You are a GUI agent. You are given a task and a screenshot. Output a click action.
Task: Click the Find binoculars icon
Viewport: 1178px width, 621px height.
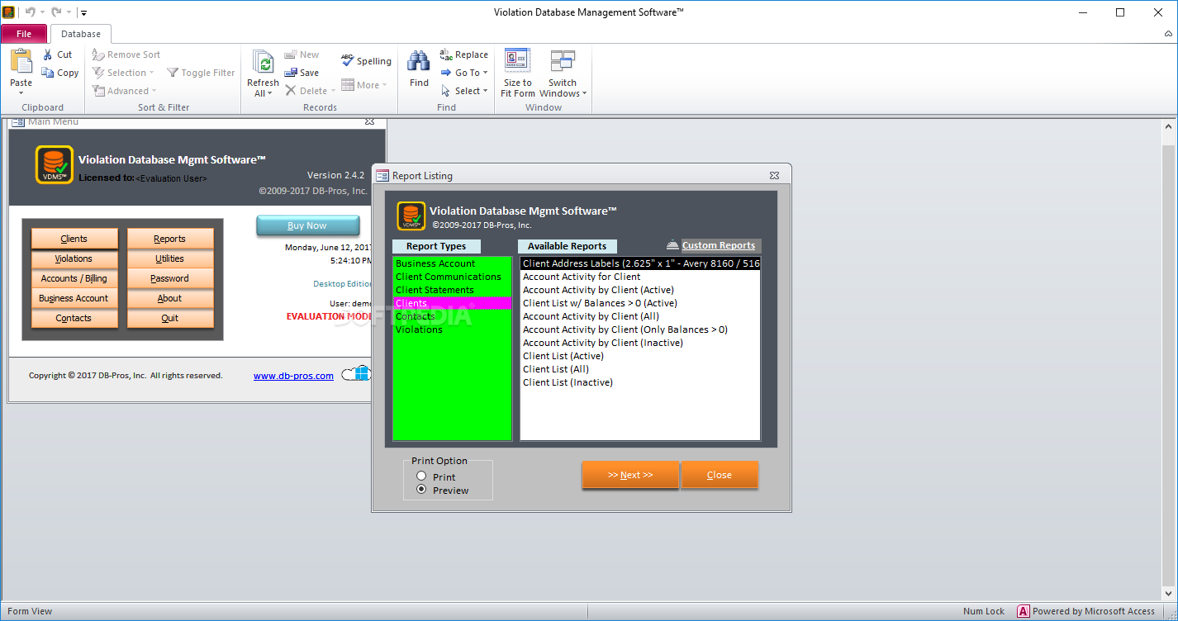tap(419, 62)
